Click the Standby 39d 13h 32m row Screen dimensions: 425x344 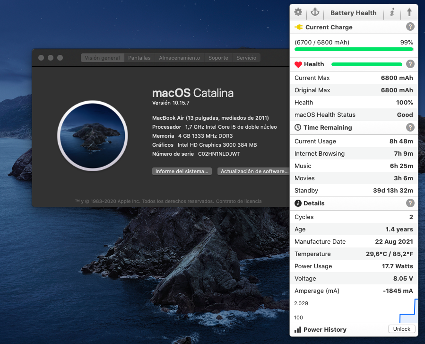pos(354,190)
